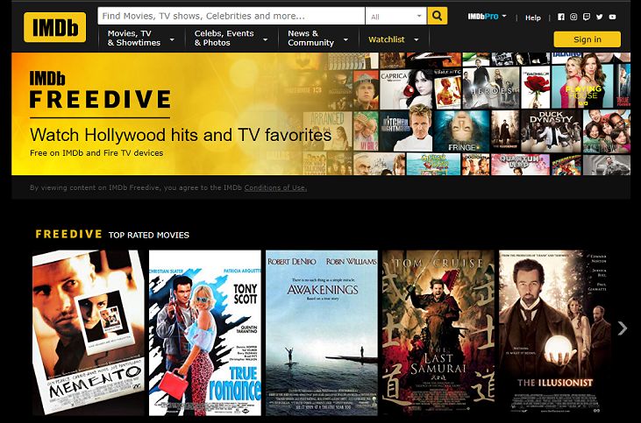Image resolution: width=641 pixels, height=423 pixels.
Task: Open the Watchlist menu
Action: (x=393, y=39)
